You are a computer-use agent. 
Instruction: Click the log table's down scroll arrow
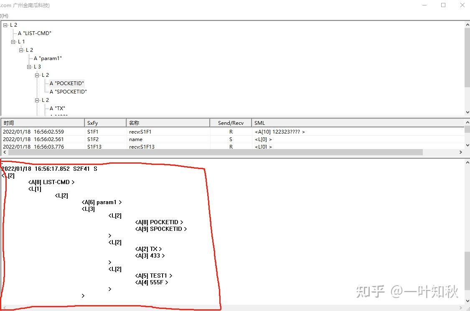coord(467,145)
